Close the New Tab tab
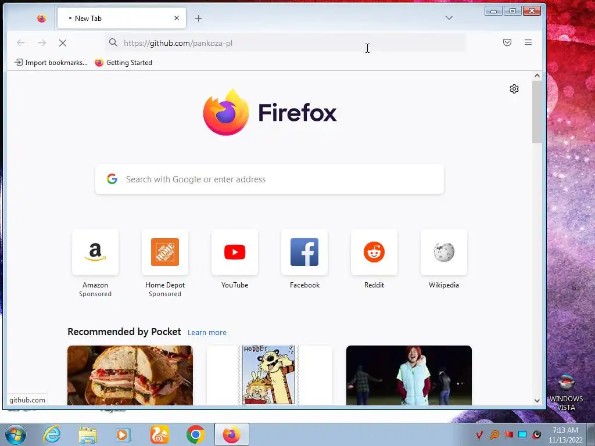The width and height of the screenshot is (595, 446). pyautogui.click(x=177, y=18)
